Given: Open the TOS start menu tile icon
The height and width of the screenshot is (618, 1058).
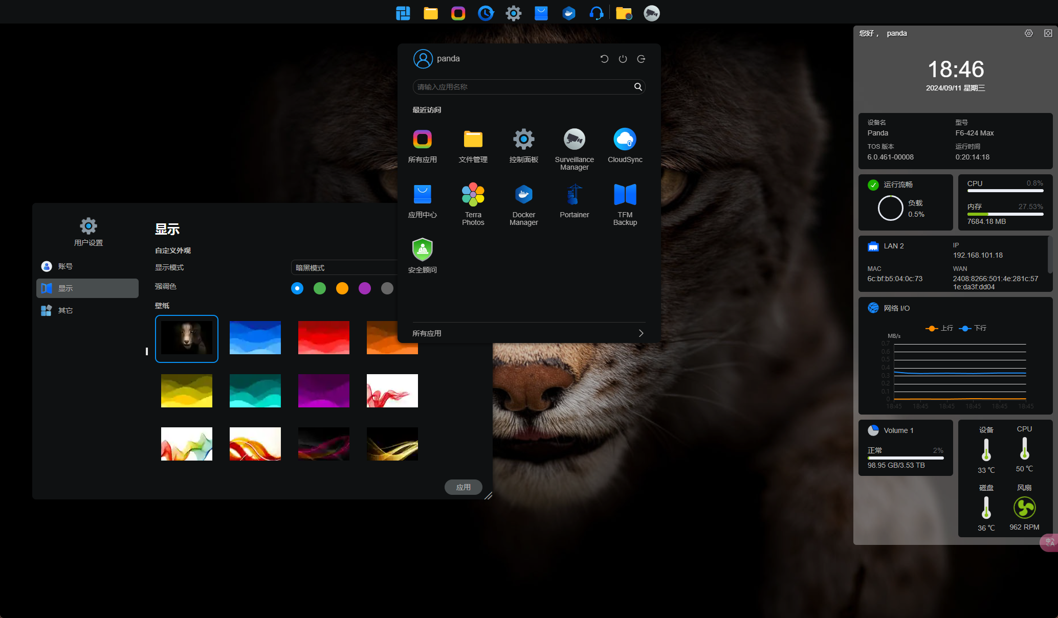Looking at the screenshot, I should pyautogui.click(x=403, y=13).
